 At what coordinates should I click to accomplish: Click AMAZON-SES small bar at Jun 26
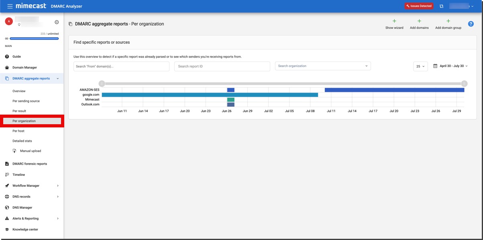point(231,90)
